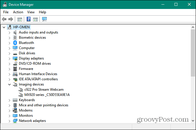Open the File menu

(x=6, y=12)
